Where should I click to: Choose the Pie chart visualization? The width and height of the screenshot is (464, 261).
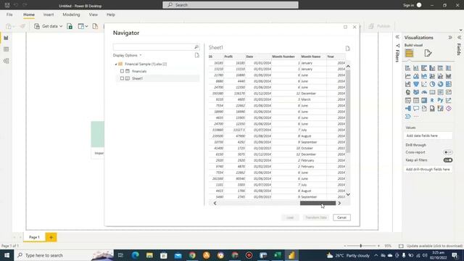432,84
